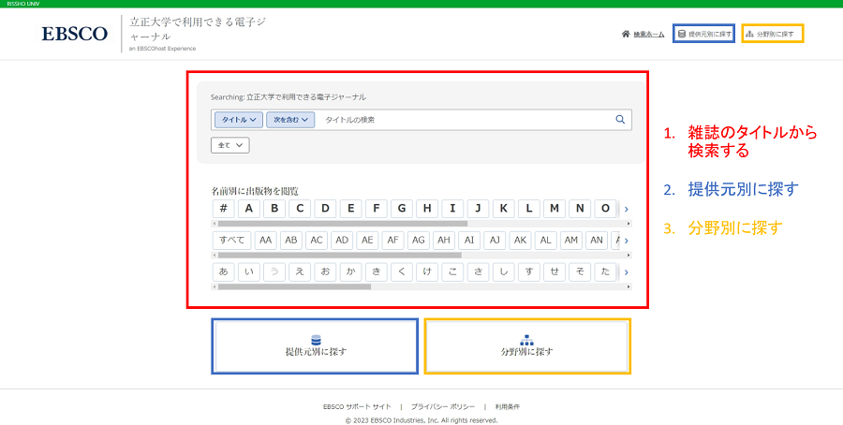Open the large 提供元別に探す card
The image size is (843, 425).
[315, 346]
